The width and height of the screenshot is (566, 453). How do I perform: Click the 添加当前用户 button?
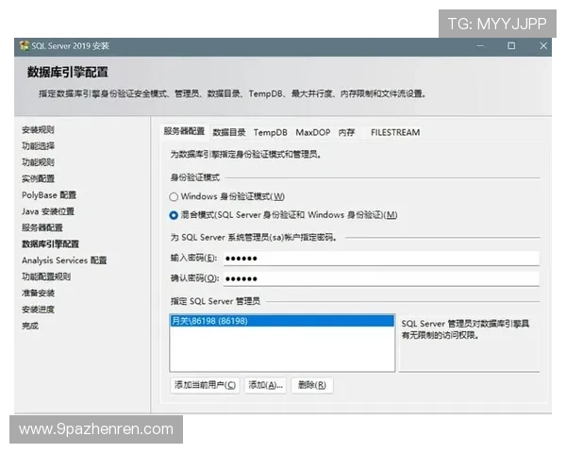(x=205, y=385)
